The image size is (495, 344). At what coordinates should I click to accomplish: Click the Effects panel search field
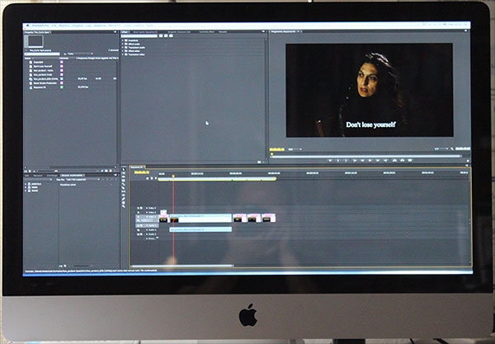139,36
